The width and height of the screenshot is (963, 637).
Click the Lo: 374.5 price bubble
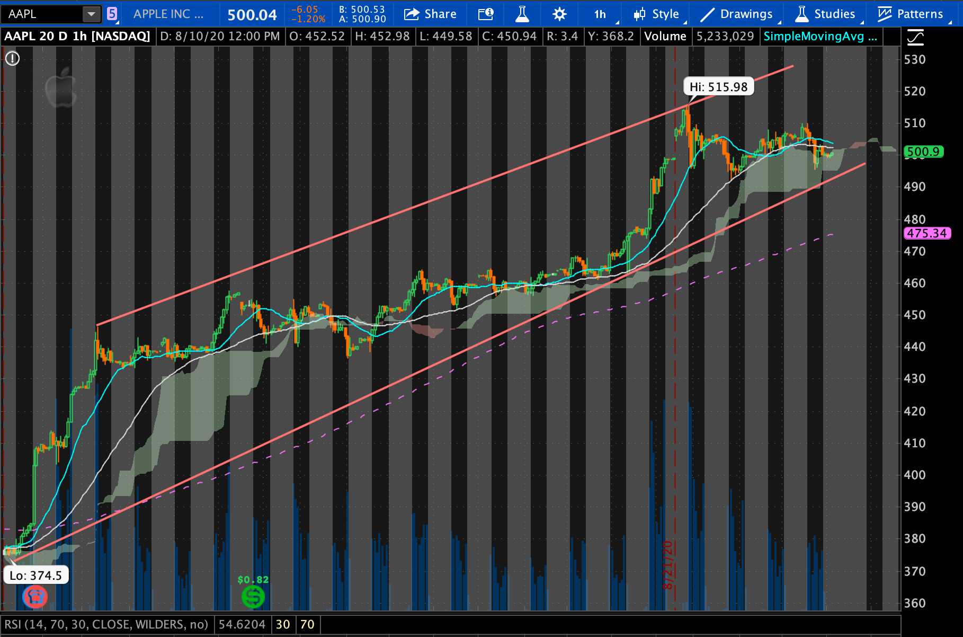tap(35, 575)
